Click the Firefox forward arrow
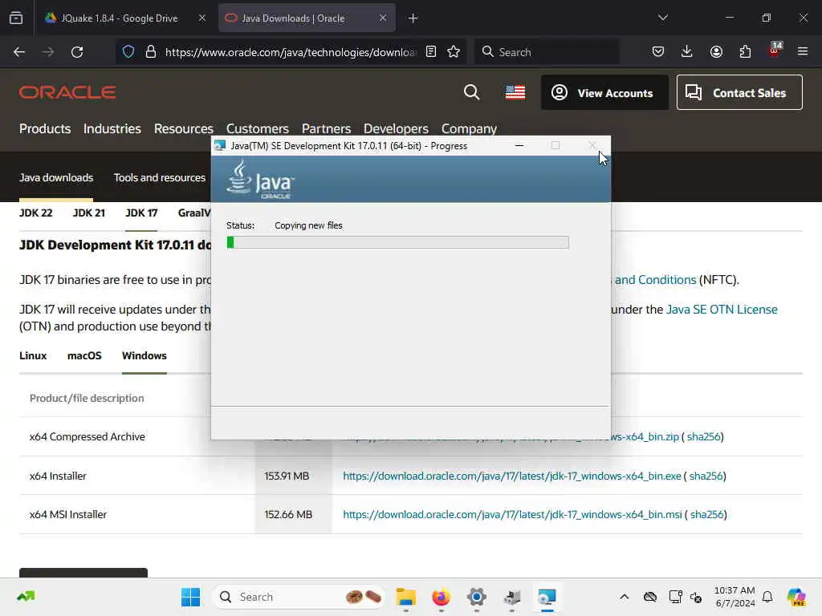The image size is (822, 616). pos(47,52)
